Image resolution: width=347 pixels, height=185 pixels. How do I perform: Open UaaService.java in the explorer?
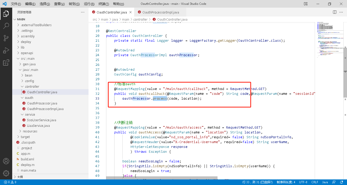(x=38, y=126)
